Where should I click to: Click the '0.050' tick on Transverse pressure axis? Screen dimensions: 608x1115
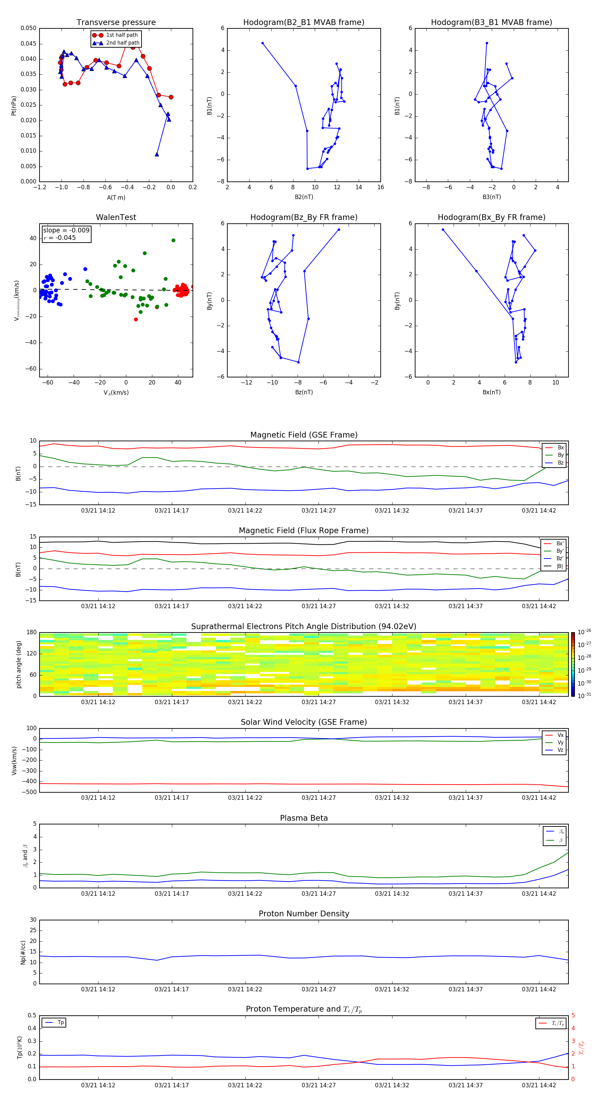(x=29, y=28)
